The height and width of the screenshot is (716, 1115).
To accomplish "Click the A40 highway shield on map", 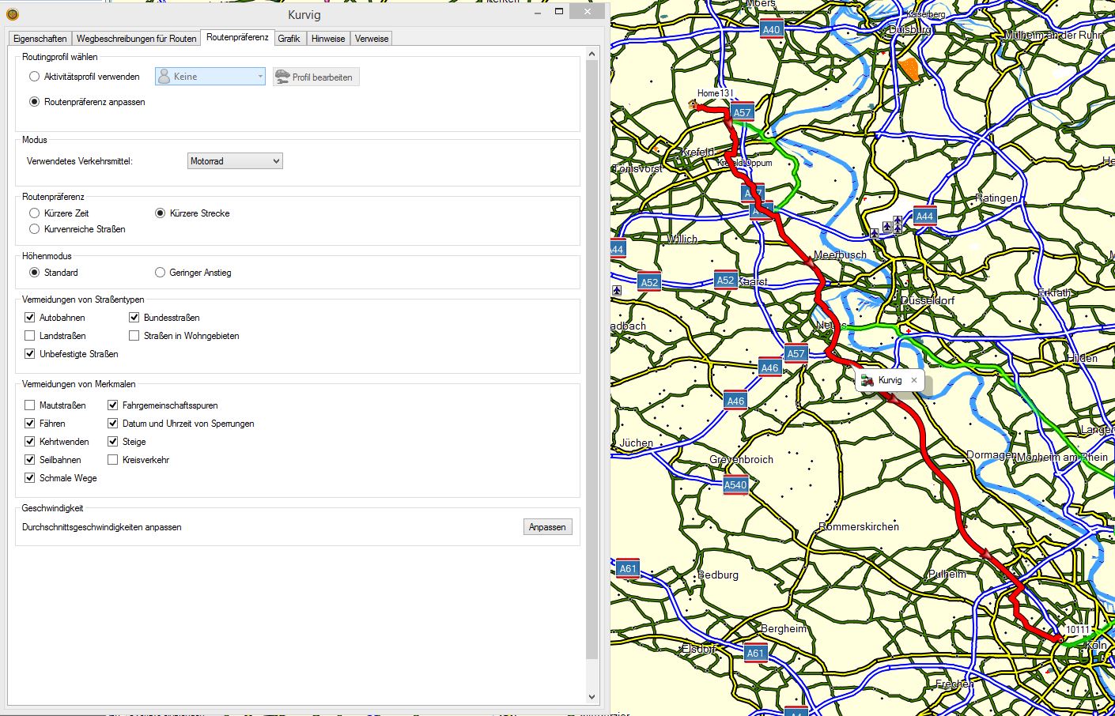I will coord(771,30).
